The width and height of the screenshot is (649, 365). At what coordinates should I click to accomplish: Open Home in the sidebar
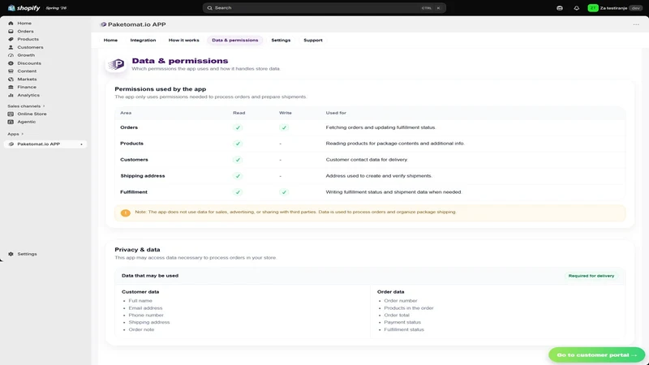point(24,24)
